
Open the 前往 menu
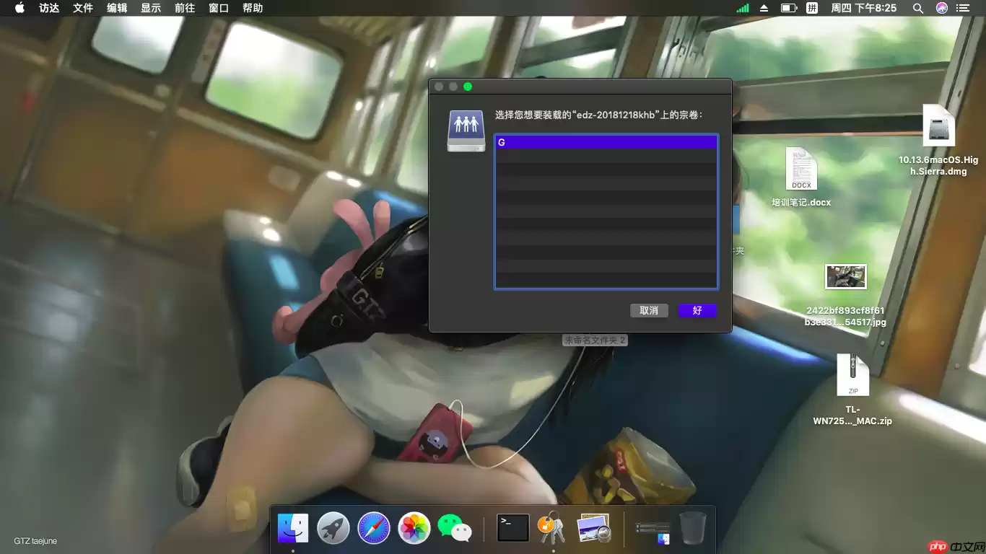(184, 8)
